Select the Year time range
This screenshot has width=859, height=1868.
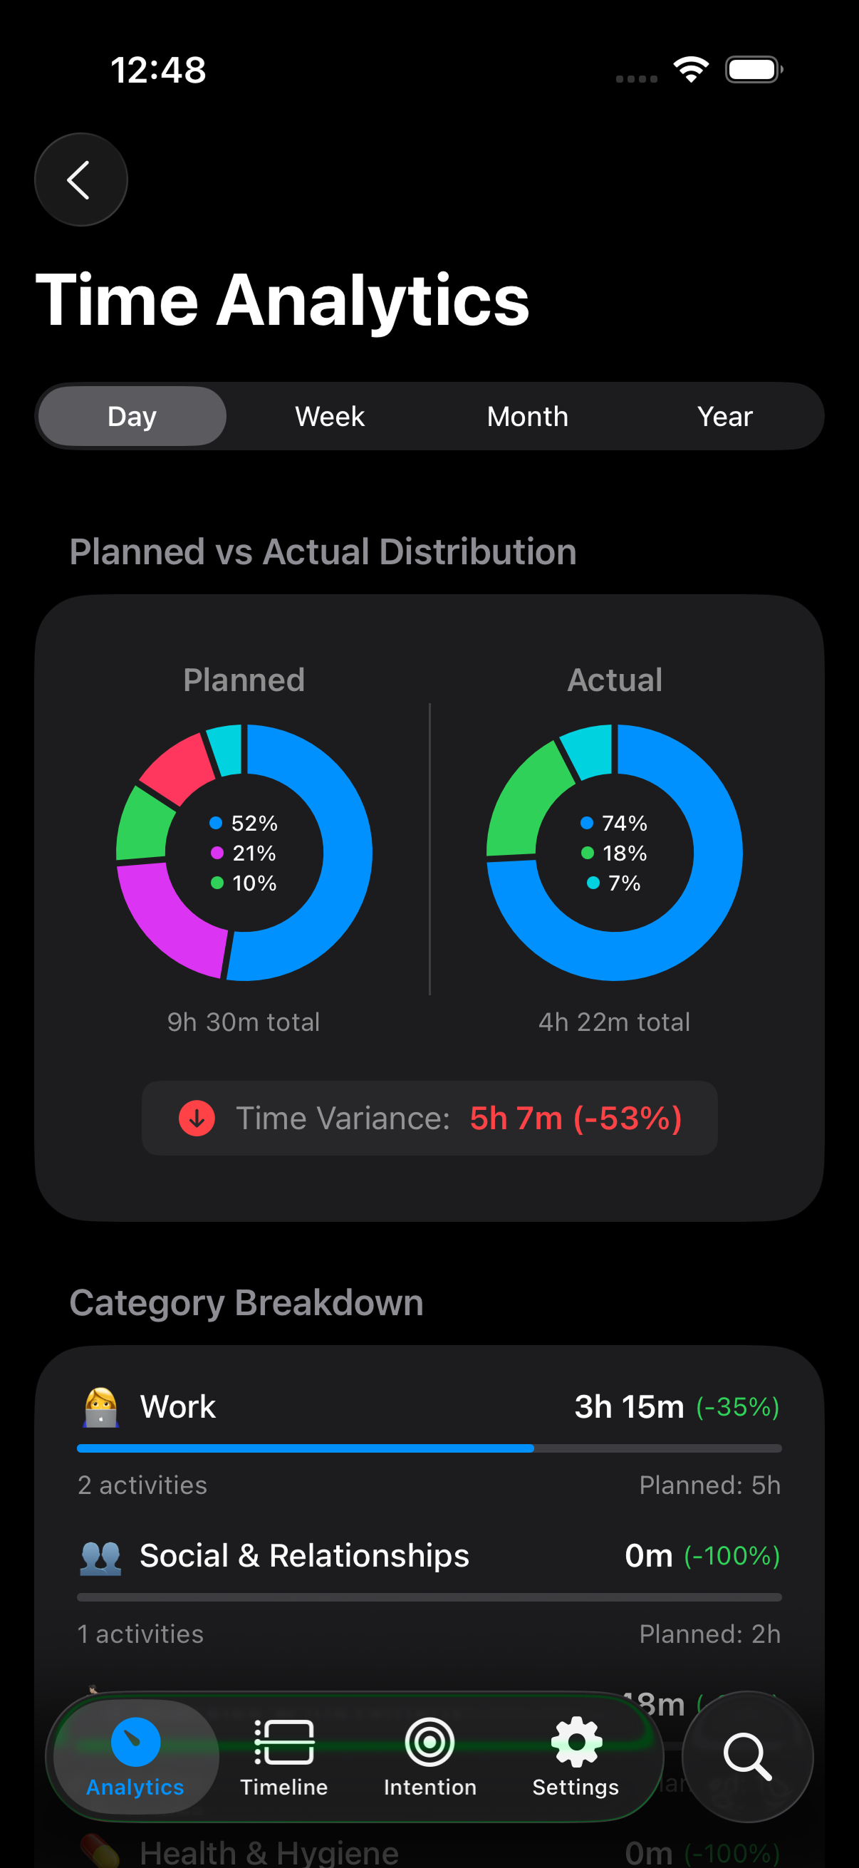724,416
